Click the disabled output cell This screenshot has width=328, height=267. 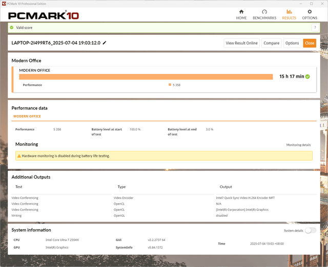(222, 216)
